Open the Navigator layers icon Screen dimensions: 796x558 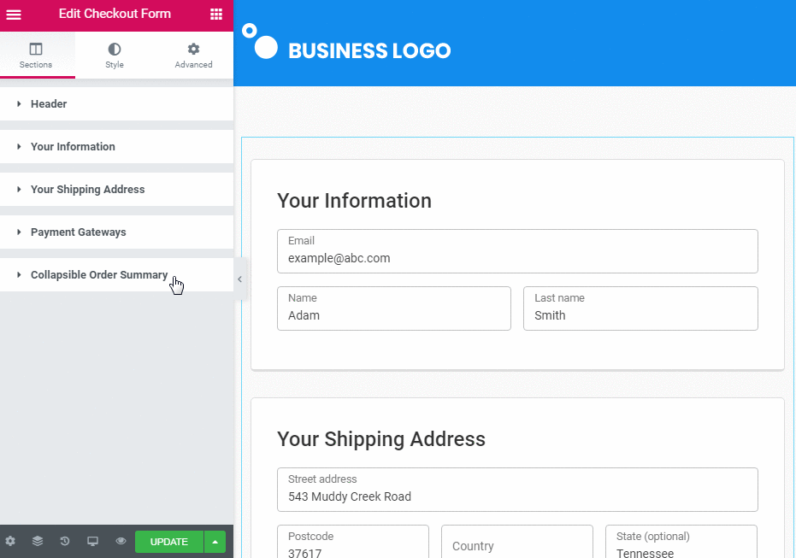38,541
